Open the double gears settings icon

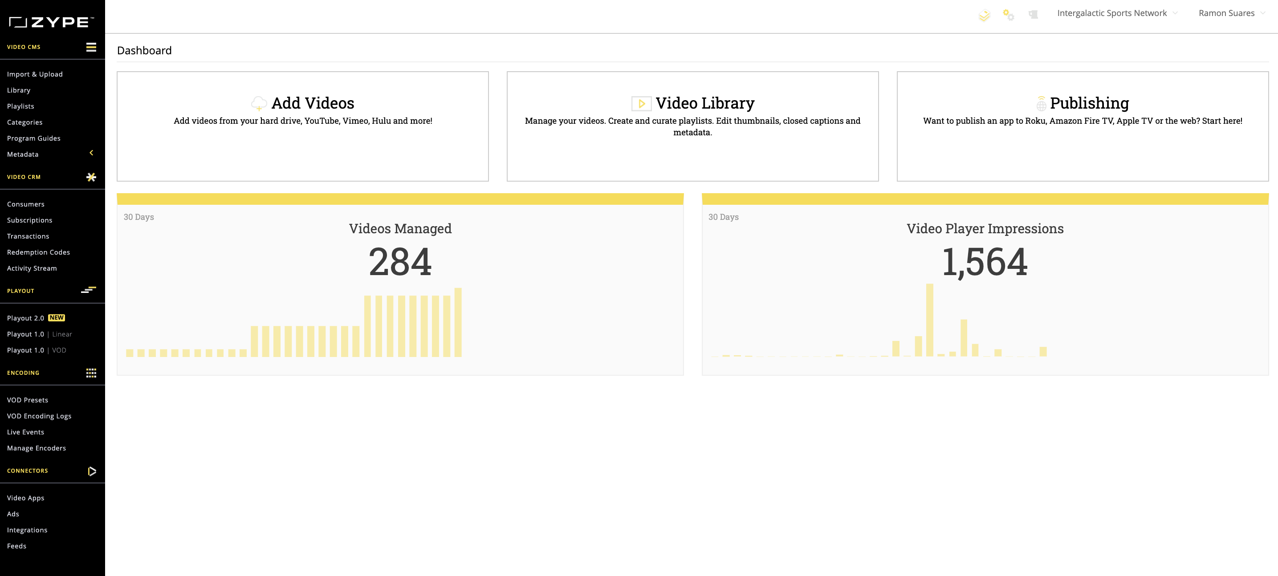[1008, 14]
